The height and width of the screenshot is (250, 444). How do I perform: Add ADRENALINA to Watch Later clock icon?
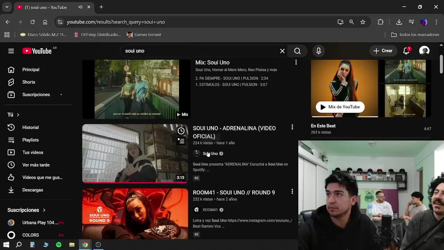(181, 131)
